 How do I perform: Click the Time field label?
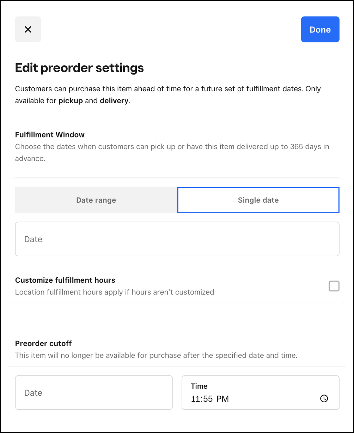(x=199, y=386)
